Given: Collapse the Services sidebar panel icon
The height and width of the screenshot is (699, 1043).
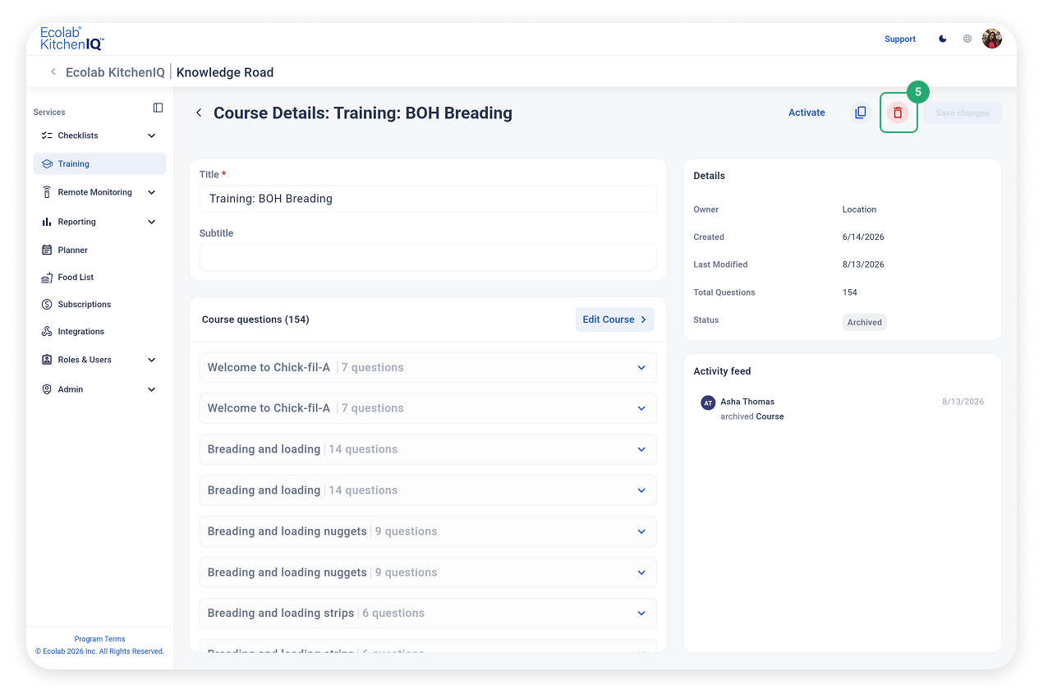Looking at the screenshot, I should [x=159, y=108].
